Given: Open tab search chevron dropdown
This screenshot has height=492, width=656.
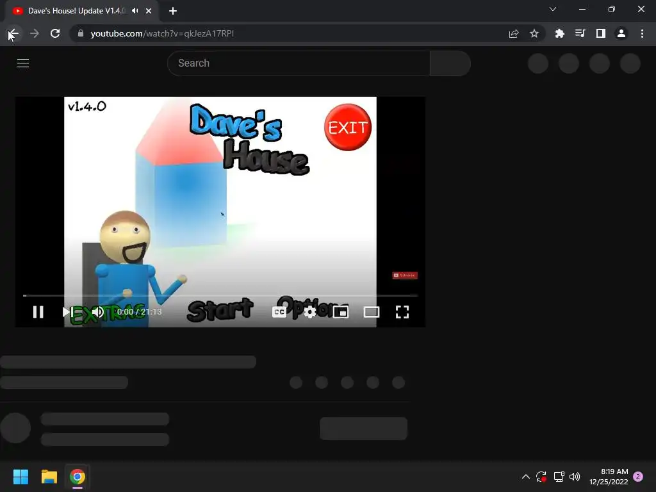Looking at the screenshot, I should pos(553,9).
